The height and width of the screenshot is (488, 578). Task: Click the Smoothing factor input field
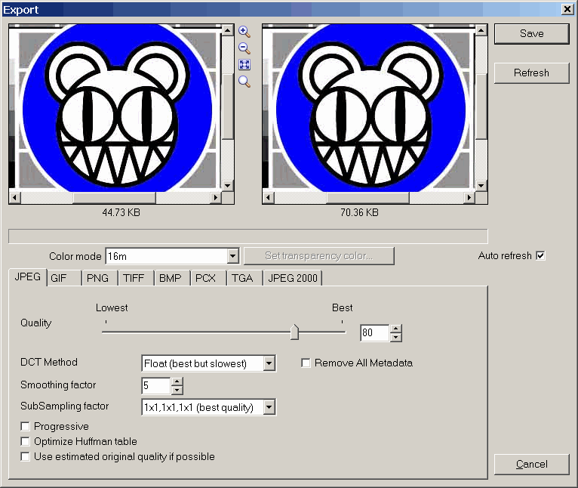(x=156, y=386)
